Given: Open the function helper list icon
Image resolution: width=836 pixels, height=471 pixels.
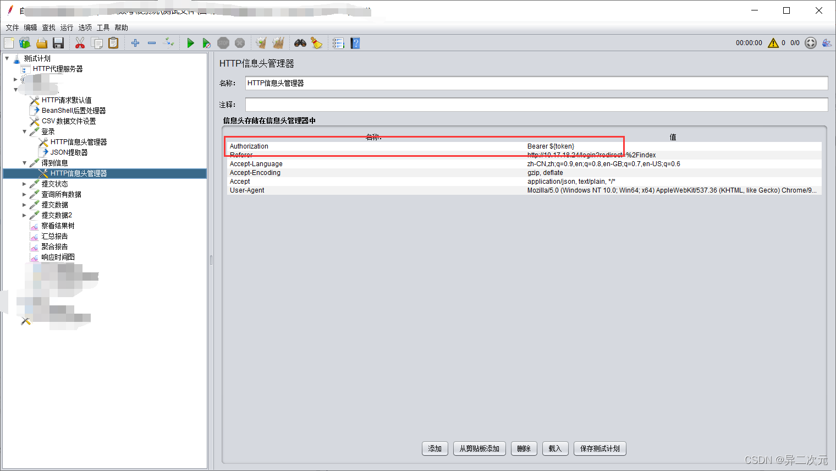Looking at the screenshot, I should coord(338,43).
